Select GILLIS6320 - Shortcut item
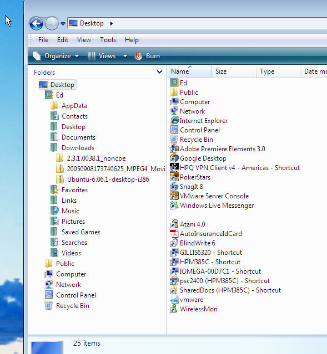Image resolution: width=327 pixels, height=354 pixels. point(206,253)
